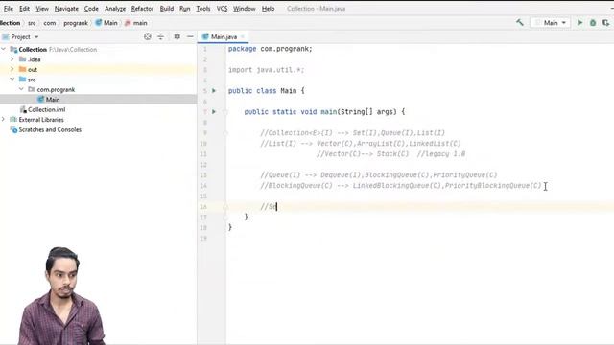This screenshot has height=345, width=614.
Task: Click 'progrank' in the navigation breadcrumb
Action: point(76,23)
